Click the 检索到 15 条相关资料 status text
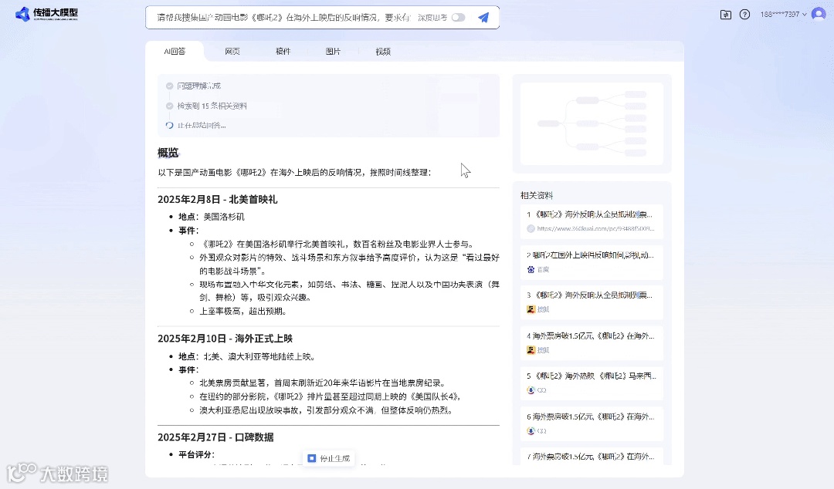This screenshot has width=834, height=489. pos(212,106)
